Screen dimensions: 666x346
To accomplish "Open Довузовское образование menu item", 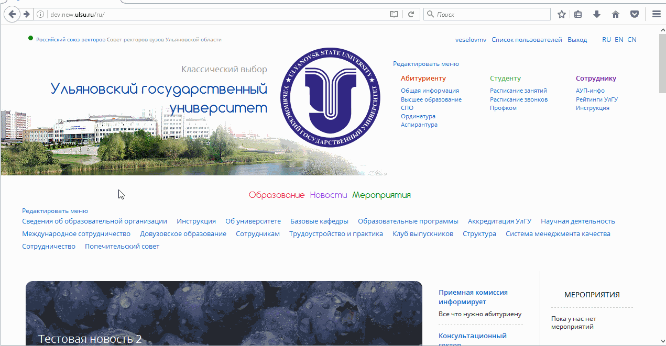I will click(x=183, y=234).
